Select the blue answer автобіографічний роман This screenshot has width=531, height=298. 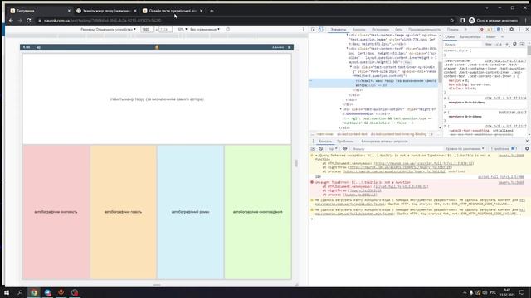click(190, 212)
